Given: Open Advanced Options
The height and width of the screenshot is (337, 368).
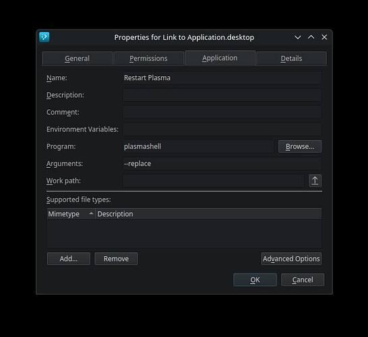Looking at the screenshot, I should click(291, 259).
